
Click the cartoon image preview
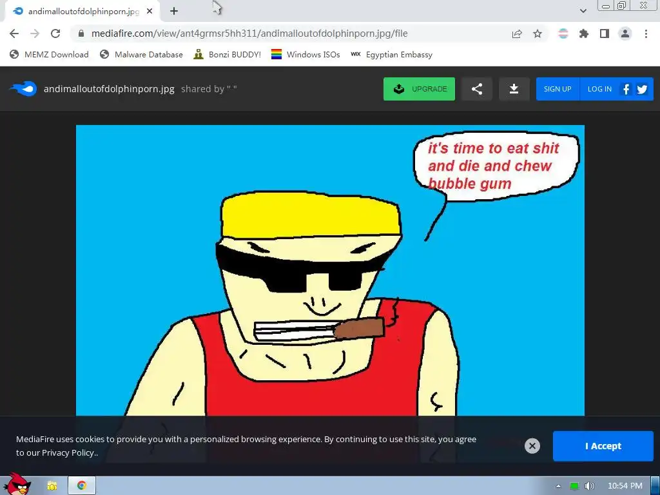[330, 270]
